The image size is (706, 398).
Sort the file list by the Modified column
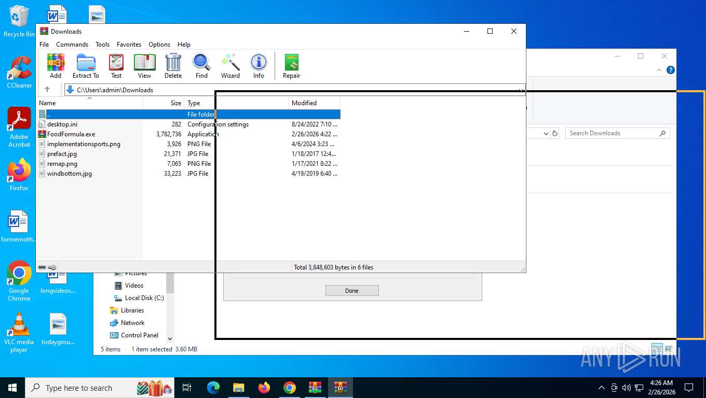pyautogui.click(x=314, y=103)
